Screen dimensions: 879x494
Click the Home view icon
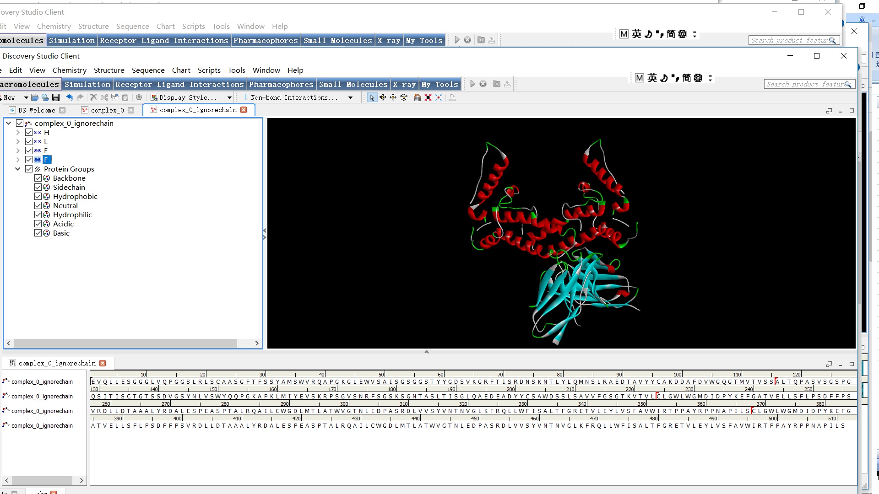pos(417,97)
